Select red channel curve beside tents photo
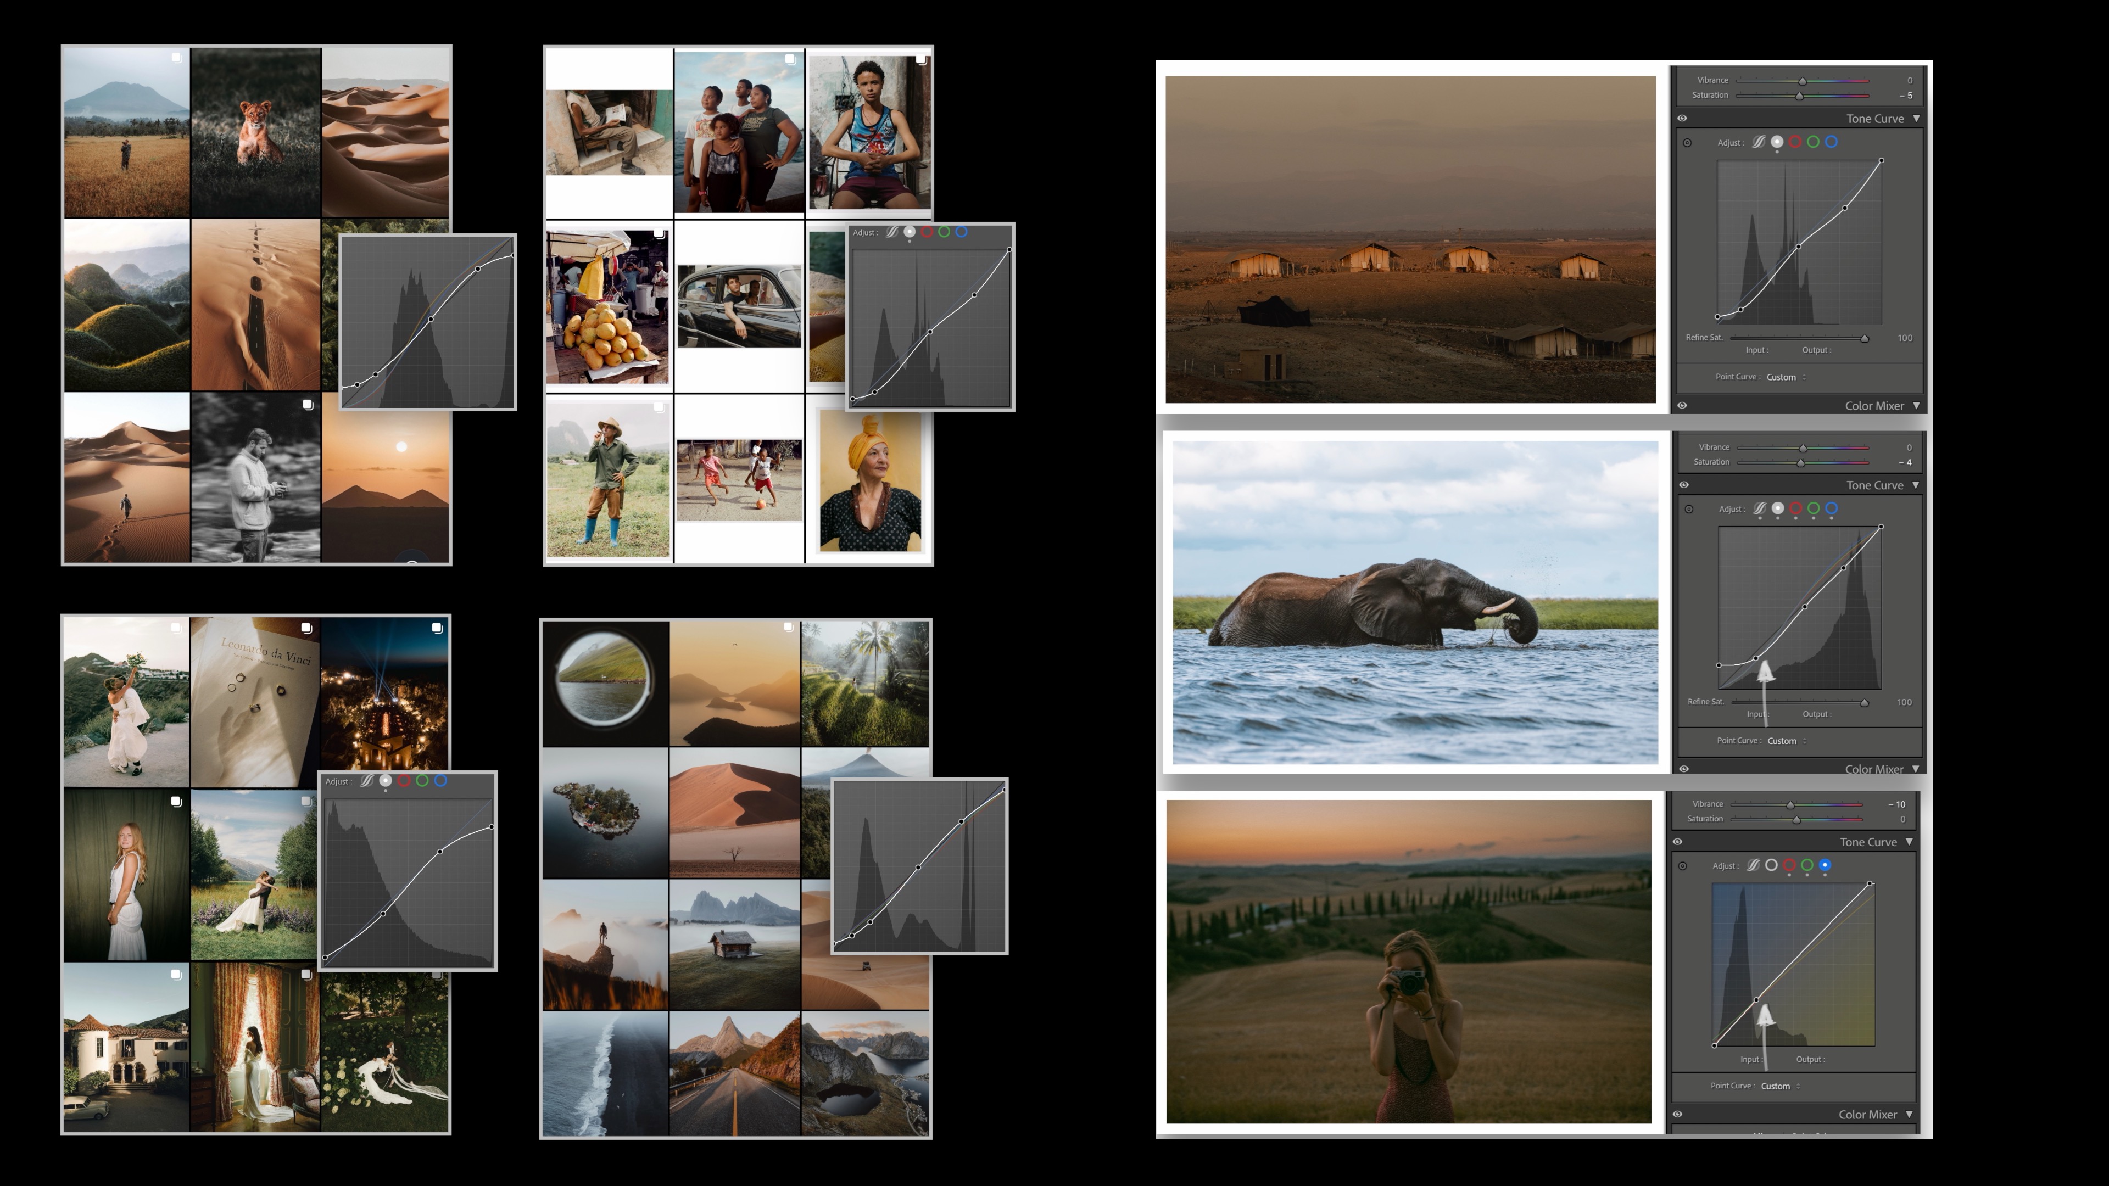The image size is (2109, 1186). click(1795, 142)
